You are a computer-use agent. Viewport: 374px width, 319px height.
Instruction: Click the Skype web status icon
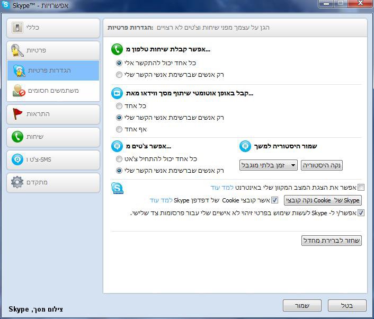click(x=117, y=188)
